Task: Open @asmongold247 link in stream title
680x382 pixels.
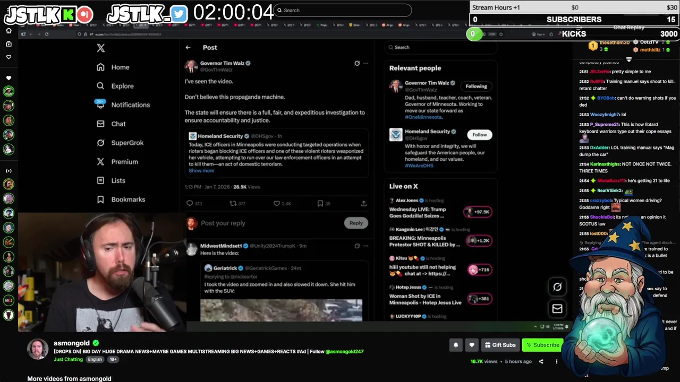Action: pyautogui.click(x=344, y=351)
